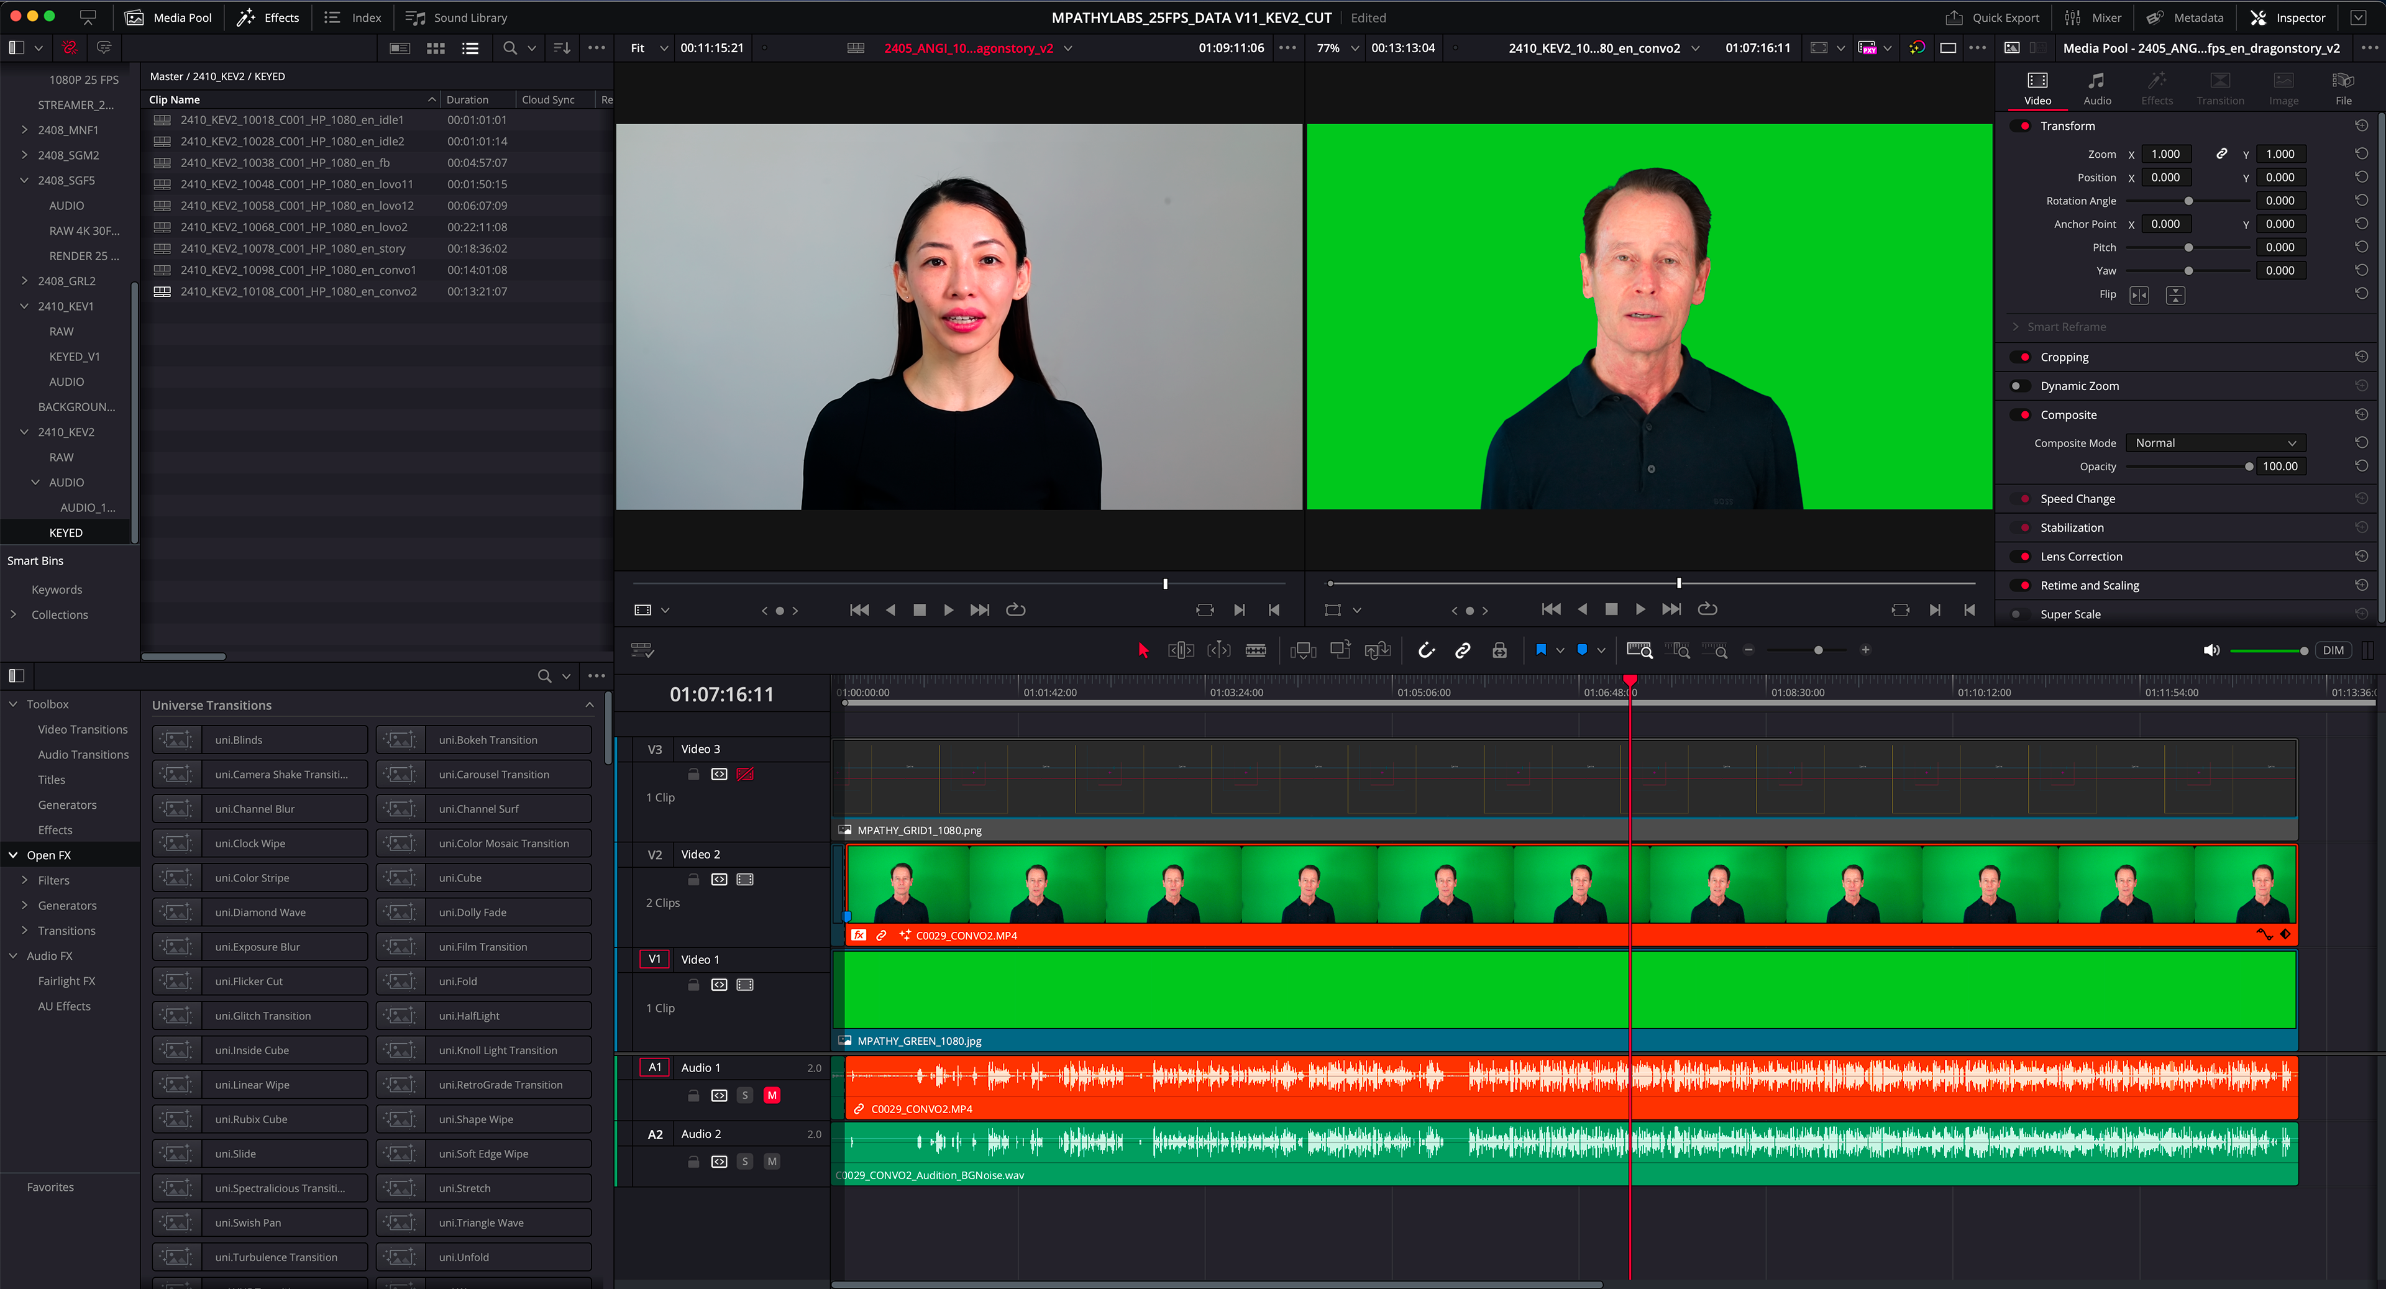Switch Media Pool to list view
This screenshot has height=1289, width=2386.
point(470,48)
